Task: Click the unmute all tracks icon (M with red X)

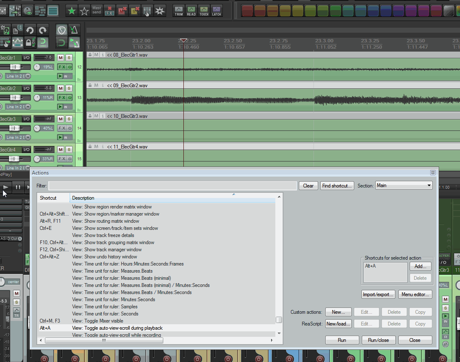Action: 122,11
